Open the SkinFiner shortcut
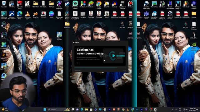The width and height of the screenshot is (200, 112). pos(27,4)
